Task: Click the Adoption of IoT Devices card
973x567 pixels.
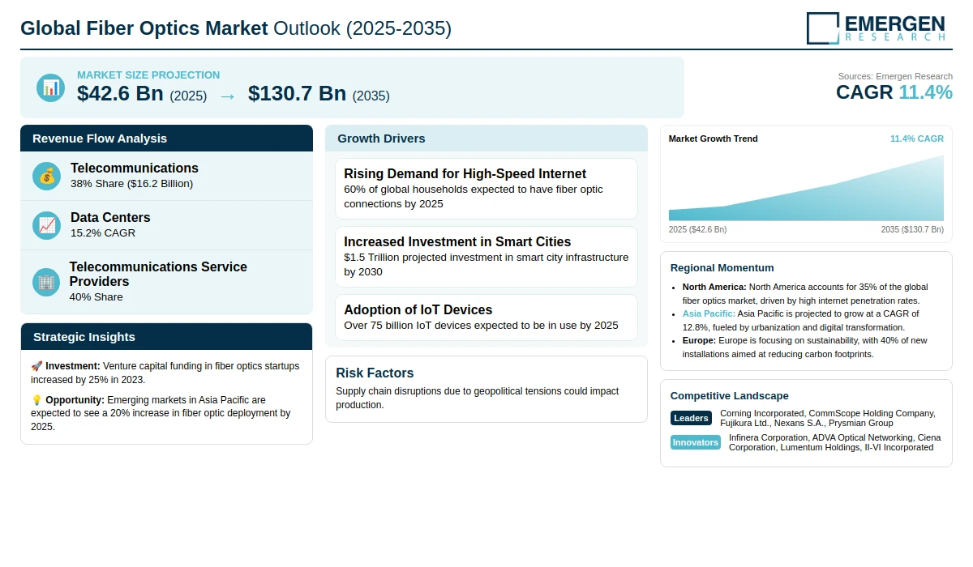Action: (486, 318)
